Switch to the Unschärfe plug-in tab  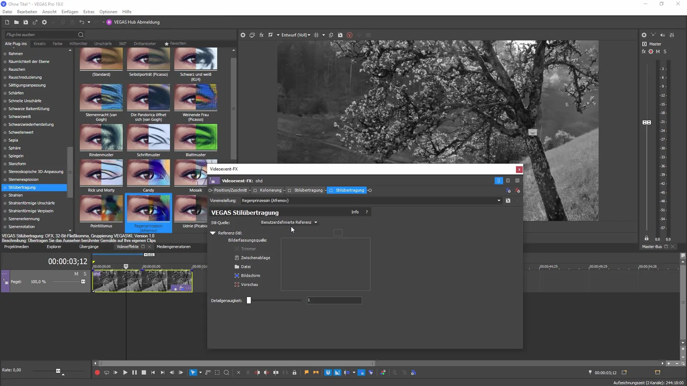(x=103, y=44)
